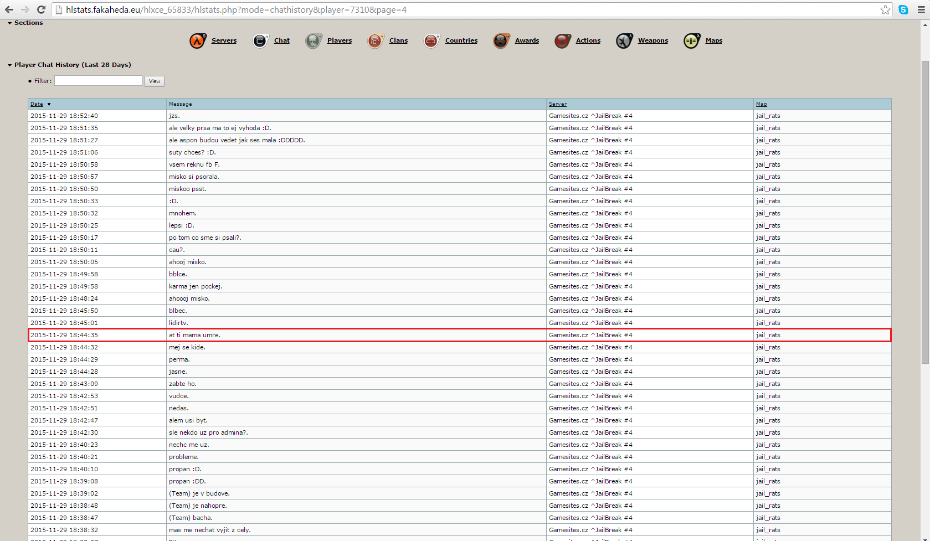Open server link in 'zabte ho.' row
This screenshot has width=930, height=541.
point(590,384)
